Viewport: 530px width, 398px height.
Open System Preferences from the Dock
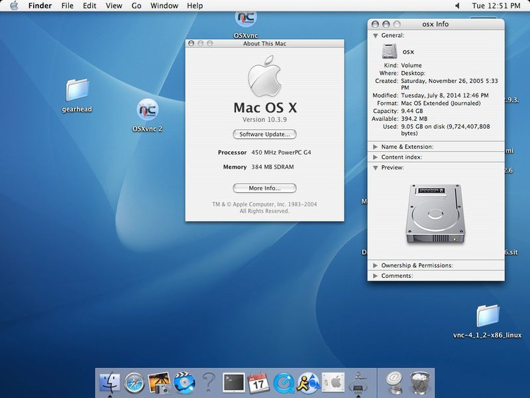point(333,383)
